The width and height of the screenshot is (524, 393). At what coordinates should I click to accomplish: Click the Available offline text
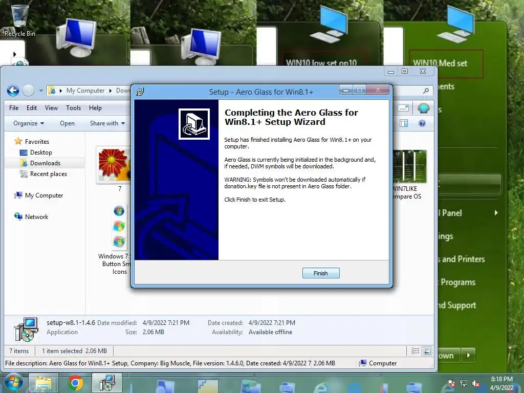[270, 332]
